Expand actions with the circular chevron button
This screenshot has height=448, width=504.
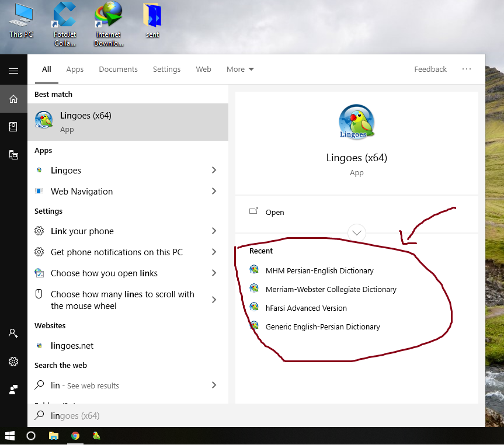[356, 232]
